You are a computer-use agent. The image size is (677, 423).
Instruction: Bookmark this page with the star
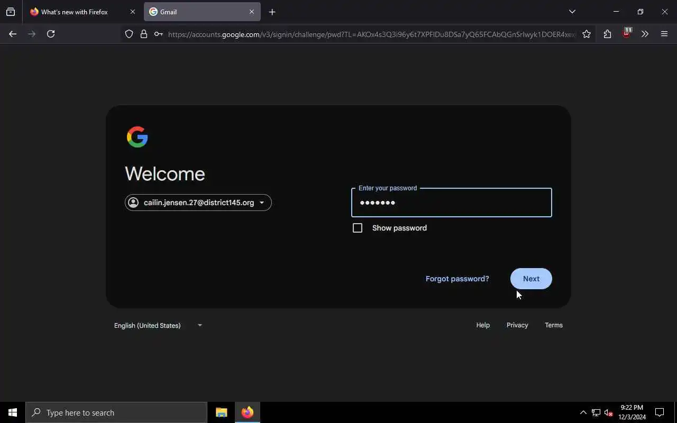click(x=587, y=34)
